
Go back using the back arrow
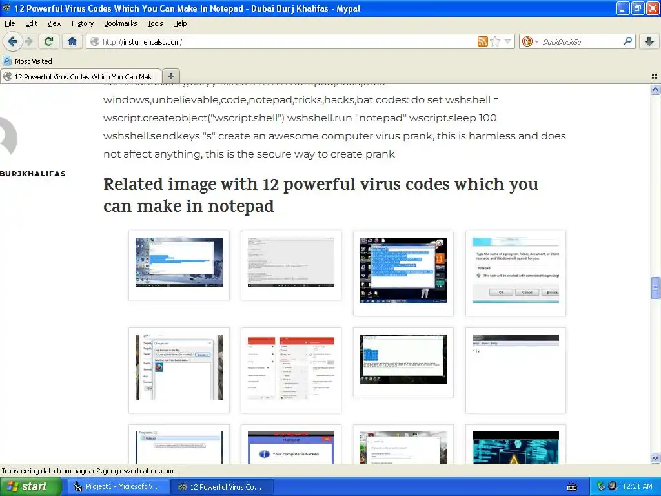point(12,41)
